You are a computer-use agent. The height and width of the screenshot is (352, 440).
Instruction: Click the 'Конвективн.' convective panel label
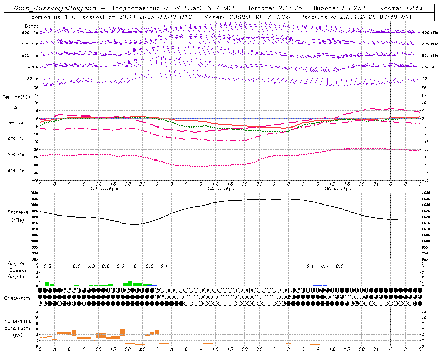point(18,321)
